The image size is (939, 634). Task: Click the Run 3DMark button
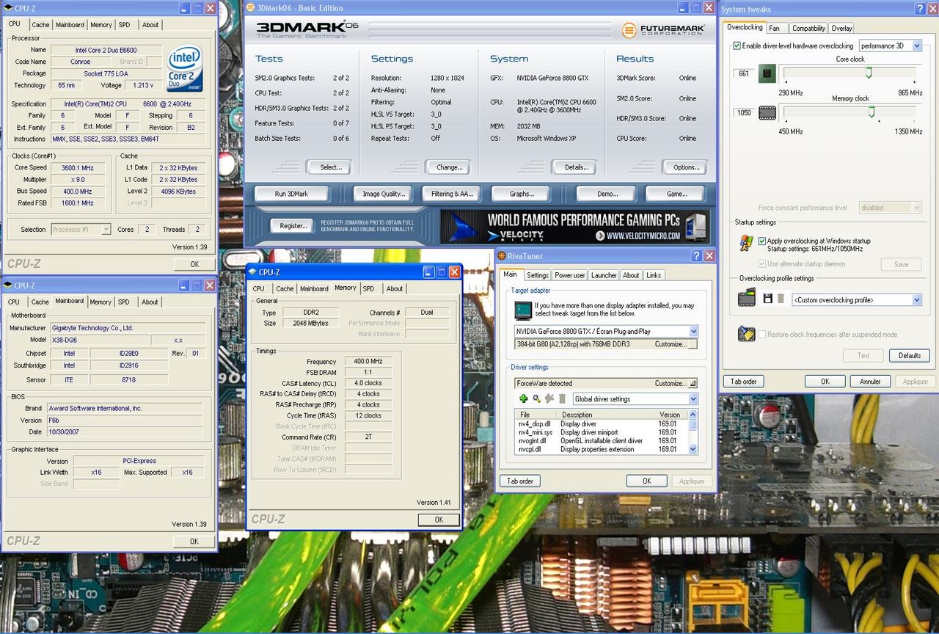291,194
